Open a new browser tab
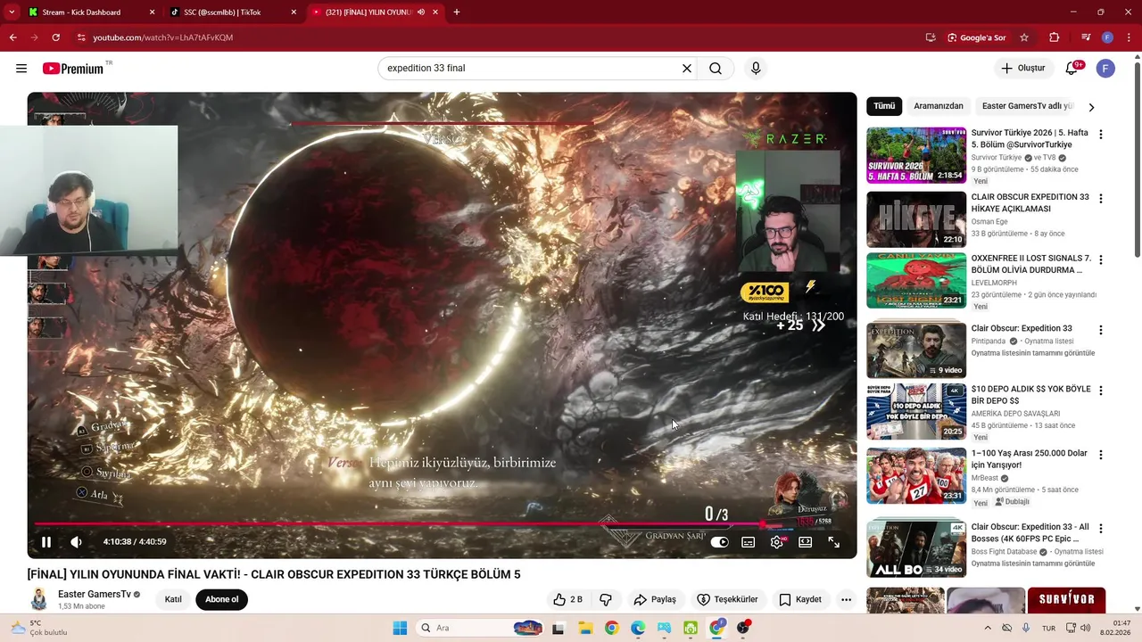The height and width of the screenshot is (642, 1142). [x=457, y=12]
